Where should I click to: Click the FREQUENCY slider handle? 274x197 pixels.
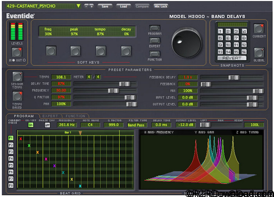click(x=114, y=91)
